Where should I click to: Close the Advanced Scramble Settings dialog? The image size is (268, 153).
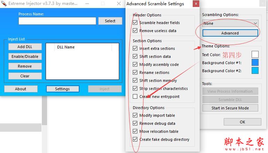point(196,3)
